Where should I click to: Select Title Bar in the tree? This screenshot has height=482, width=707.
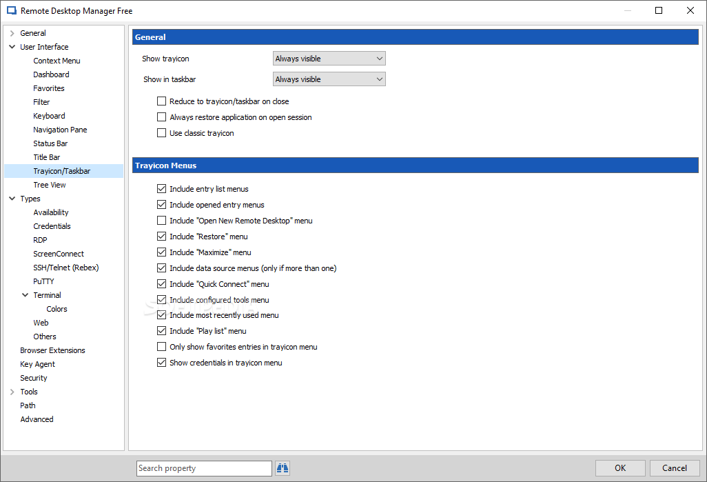coord(46,157)
